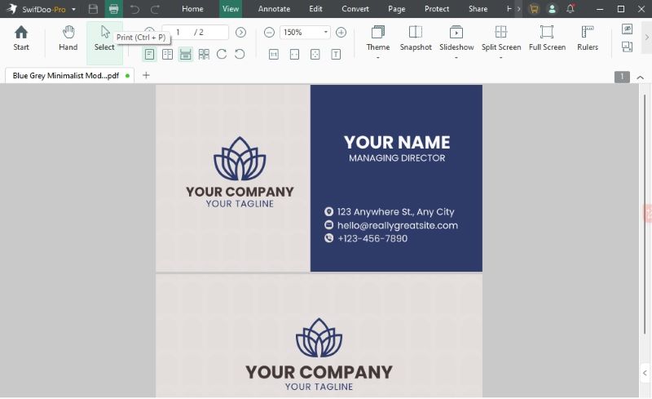The height and width of the screenshot is (399, 652).
Task: Set zoom to actual size 1:1
Action: click(274, 55)
